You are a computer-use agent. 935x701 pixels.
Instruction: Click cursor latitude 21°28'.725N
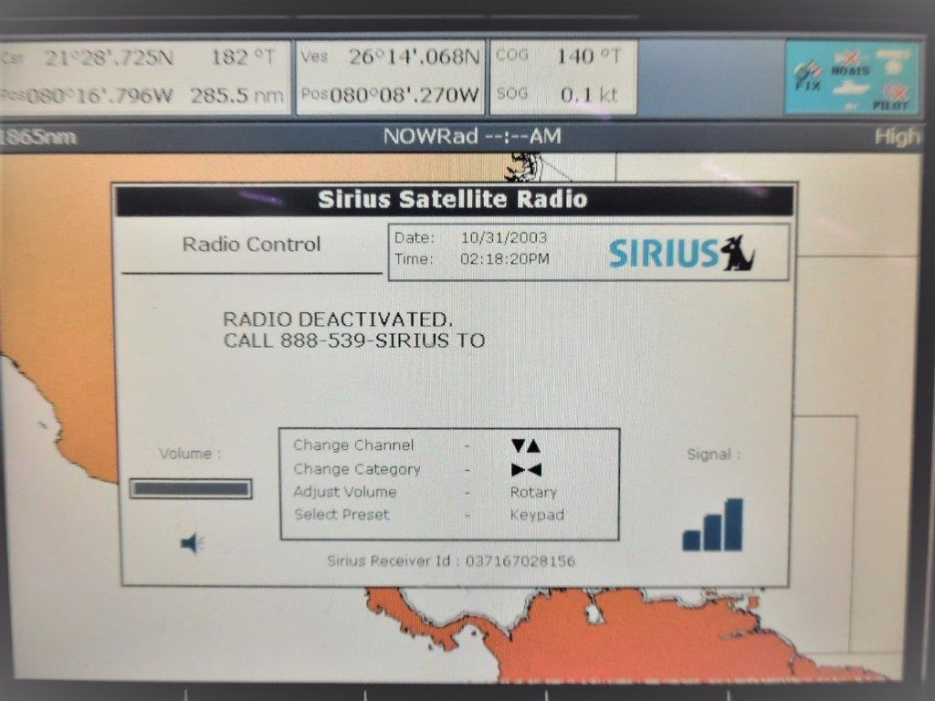click(109, 58)
